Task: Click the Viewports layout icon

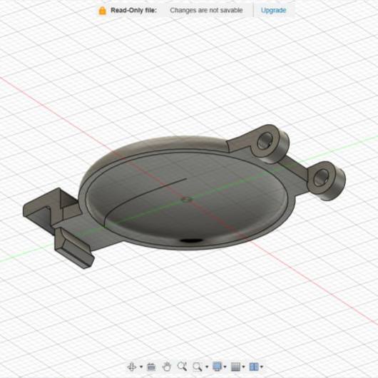Action: tap(254, 367)
